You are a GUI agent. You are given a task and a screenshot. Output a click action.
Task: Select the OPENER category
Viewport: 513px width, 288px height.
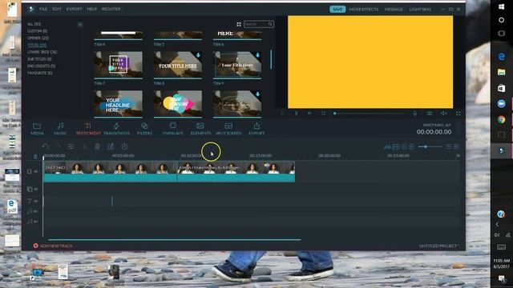[x=38, y=38]
